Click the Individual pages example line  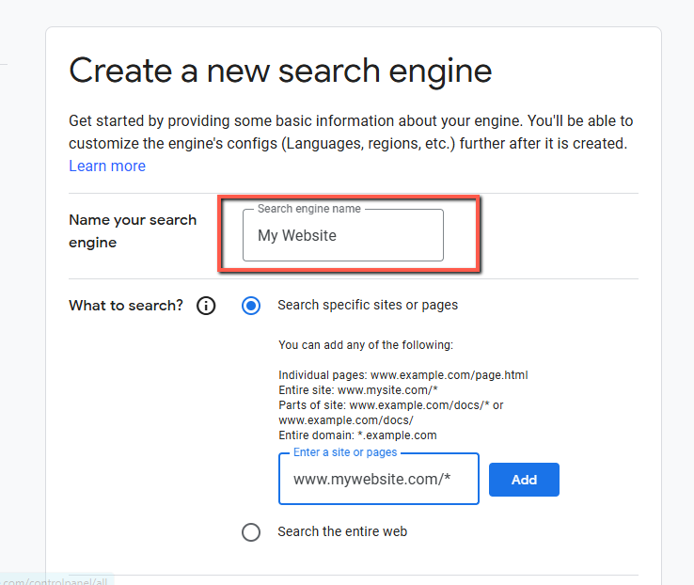[x=403, y=375]
